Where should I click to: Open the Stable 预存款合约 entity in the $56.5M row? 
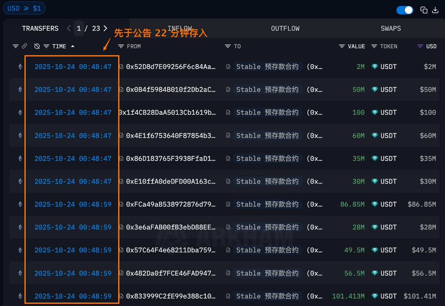(267, 273)
